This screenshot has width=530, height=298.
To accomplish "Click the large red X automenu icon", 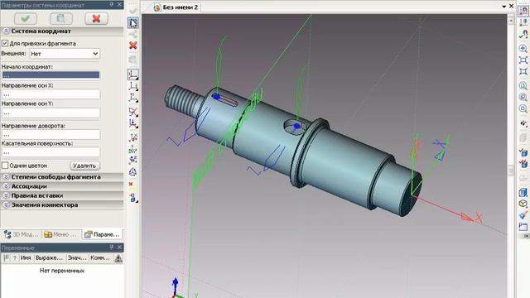I will tap(133, 46).
